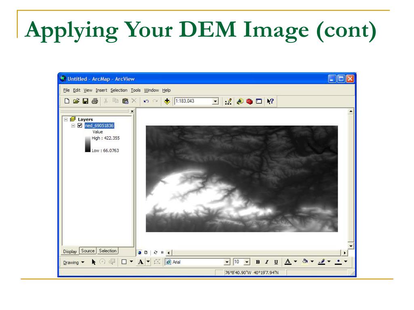The image size is (414, 310).
Task: Uncheck the ned_69051836 layer visibility
Action: [x=80, y=126]
